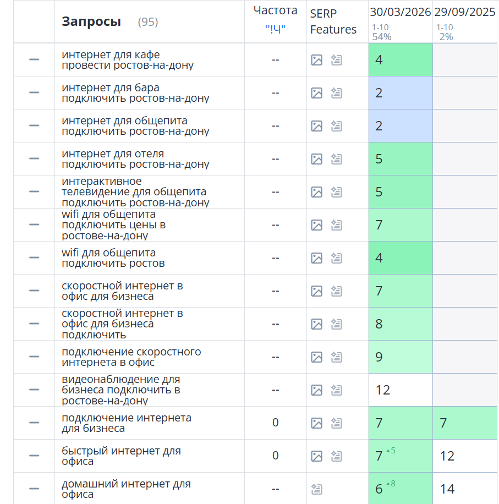
Task: Toggle dash marker for 'домашний интернет для офиса'
Action: [x=34, y=489]
